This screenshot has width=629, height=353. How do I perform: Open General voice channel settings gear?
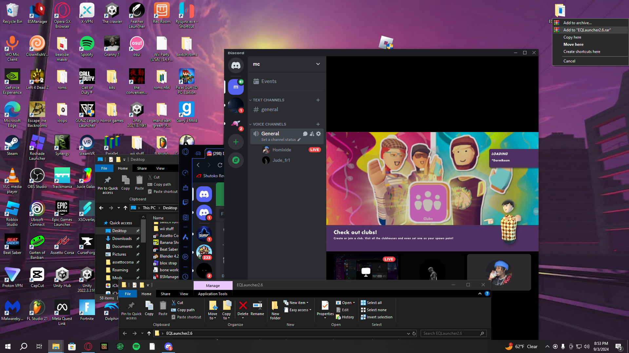(x=318, y=134)
